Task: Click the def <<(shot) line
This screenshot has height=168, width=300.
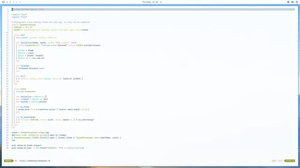Action: click(32, 99)
